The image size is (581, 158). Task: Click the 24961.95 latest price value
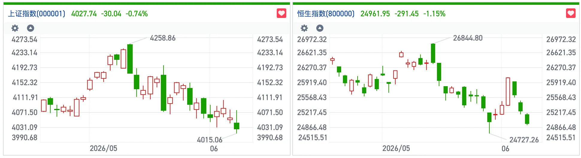[x=375, y=14]
